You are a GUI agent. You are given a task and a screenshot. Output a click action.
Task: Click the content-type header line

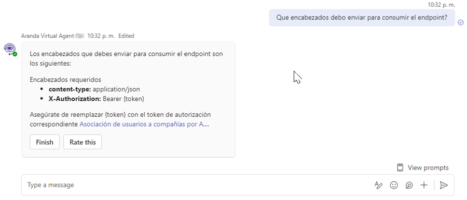[x=94, y=89]
